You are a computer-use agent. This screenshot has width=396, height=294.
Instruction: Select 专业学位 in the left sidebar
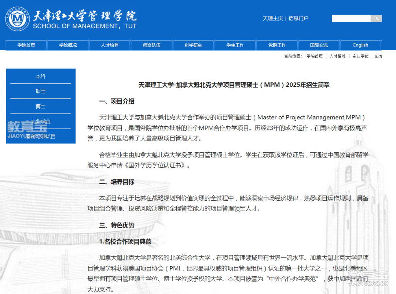click(41, 121)
